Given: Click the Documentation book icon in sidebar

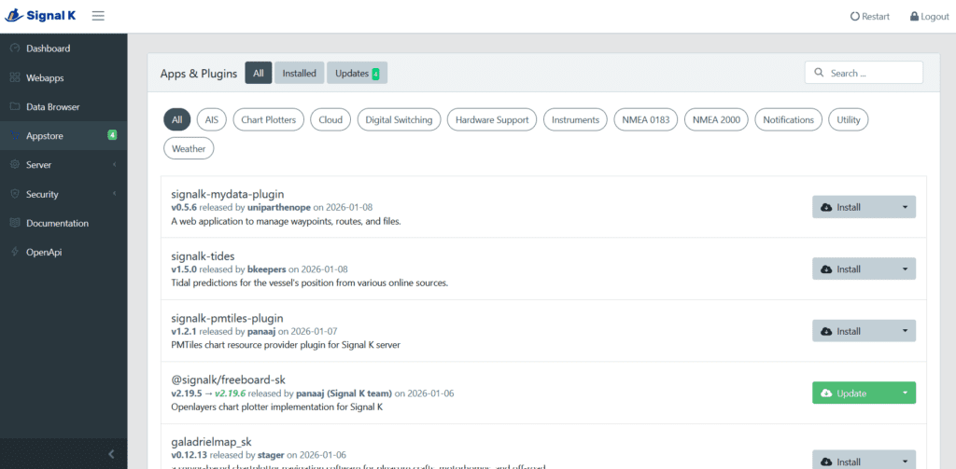Looking at the screenshot, I should pos(15,223).
